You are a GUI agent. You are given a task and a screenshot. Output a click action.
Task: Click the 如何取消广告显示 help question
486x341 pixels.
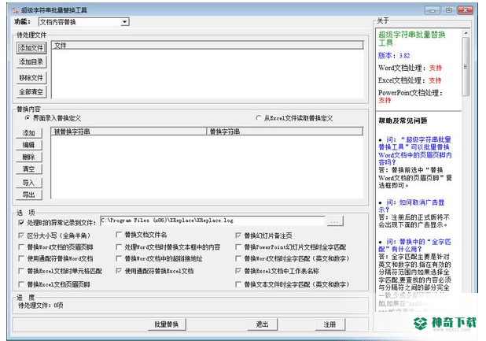pyautogui.click(x=411, y=206)
